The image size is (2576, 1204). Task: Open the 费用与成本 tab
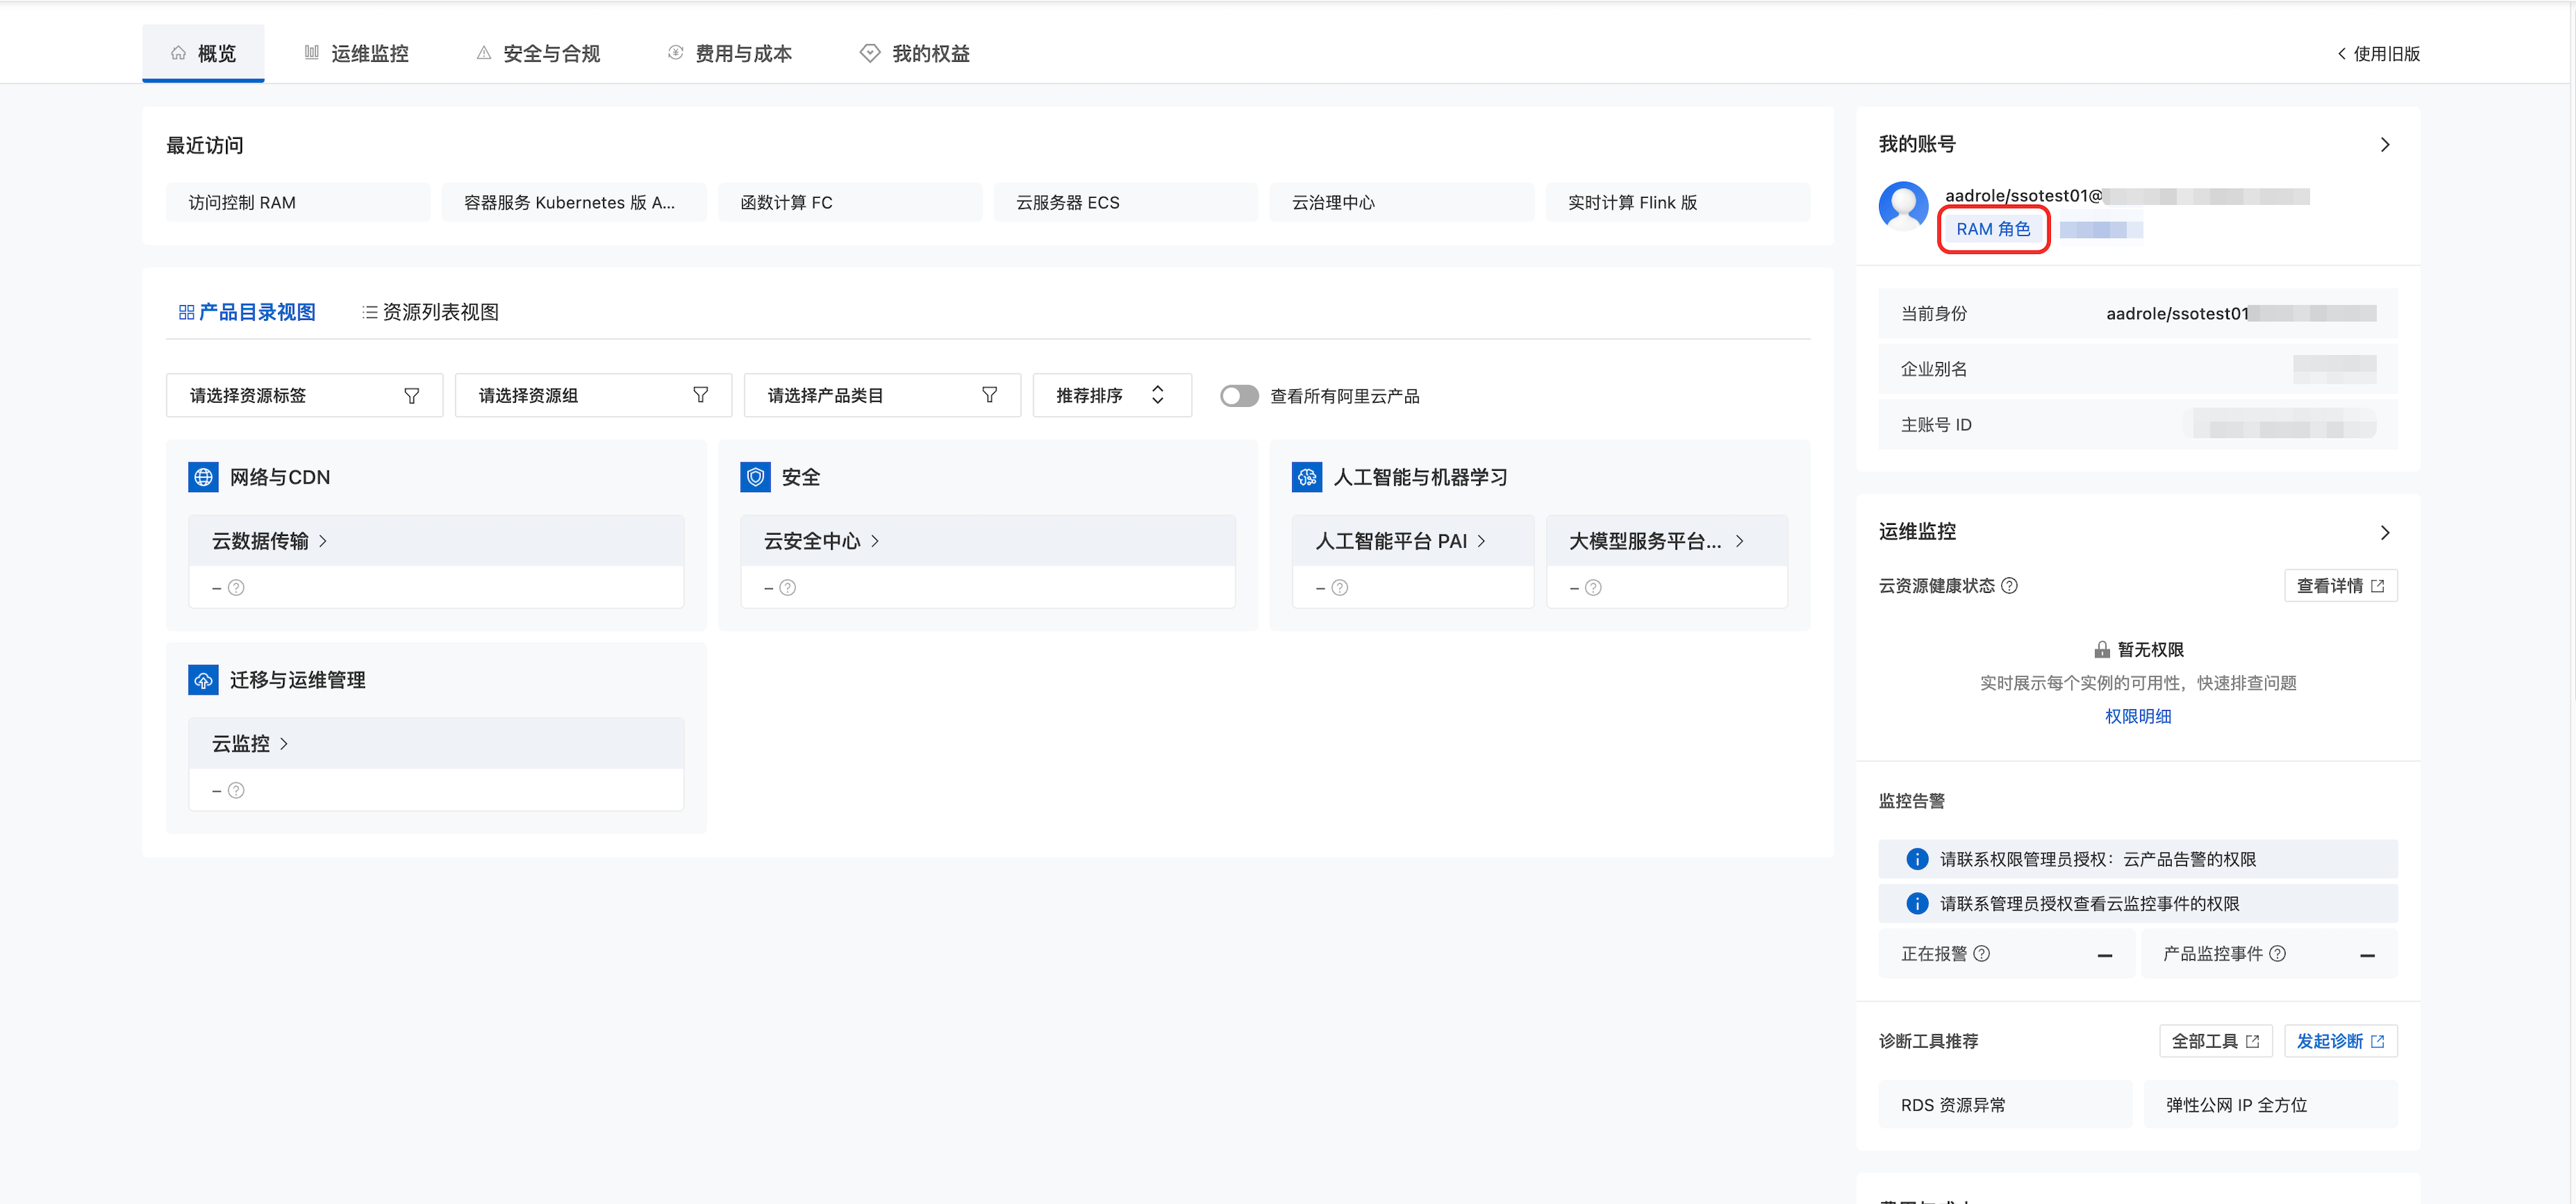(x=730, y=54)
